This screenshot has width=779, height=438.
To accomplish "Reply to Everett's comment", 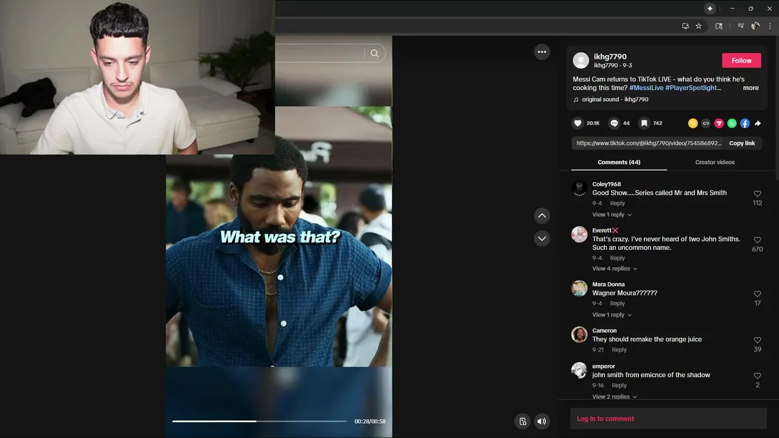I will pyautogui.click(x=617, y=258).
